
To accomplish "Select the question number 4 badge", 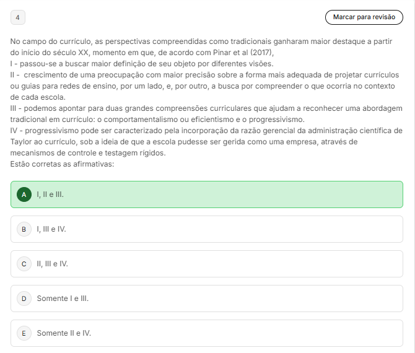I will point(18,17).
